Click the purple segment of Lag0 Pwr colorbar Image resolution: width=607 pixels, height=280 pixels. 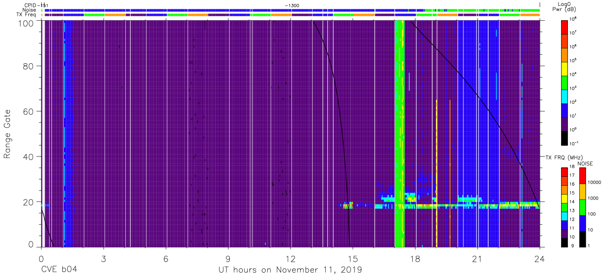(x=565, y=124)
